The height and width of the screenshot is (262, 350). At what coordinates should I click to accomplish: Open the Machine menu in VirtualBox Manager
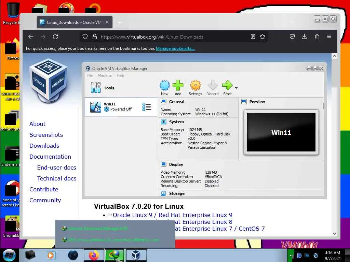(x=105, y=75)
